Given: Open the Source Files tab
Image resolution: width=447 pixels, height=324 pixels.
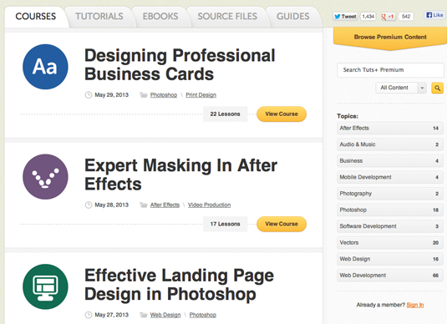Looking at the screenshot, I should click(227, 17).
